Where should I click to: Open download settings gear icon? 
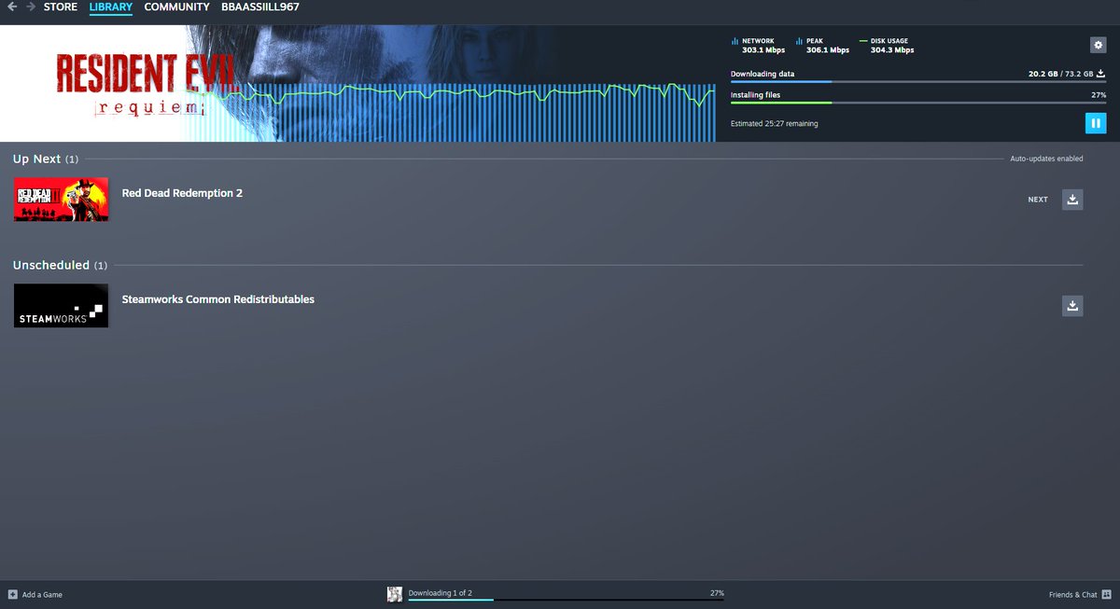click(x=1098, y=45)
